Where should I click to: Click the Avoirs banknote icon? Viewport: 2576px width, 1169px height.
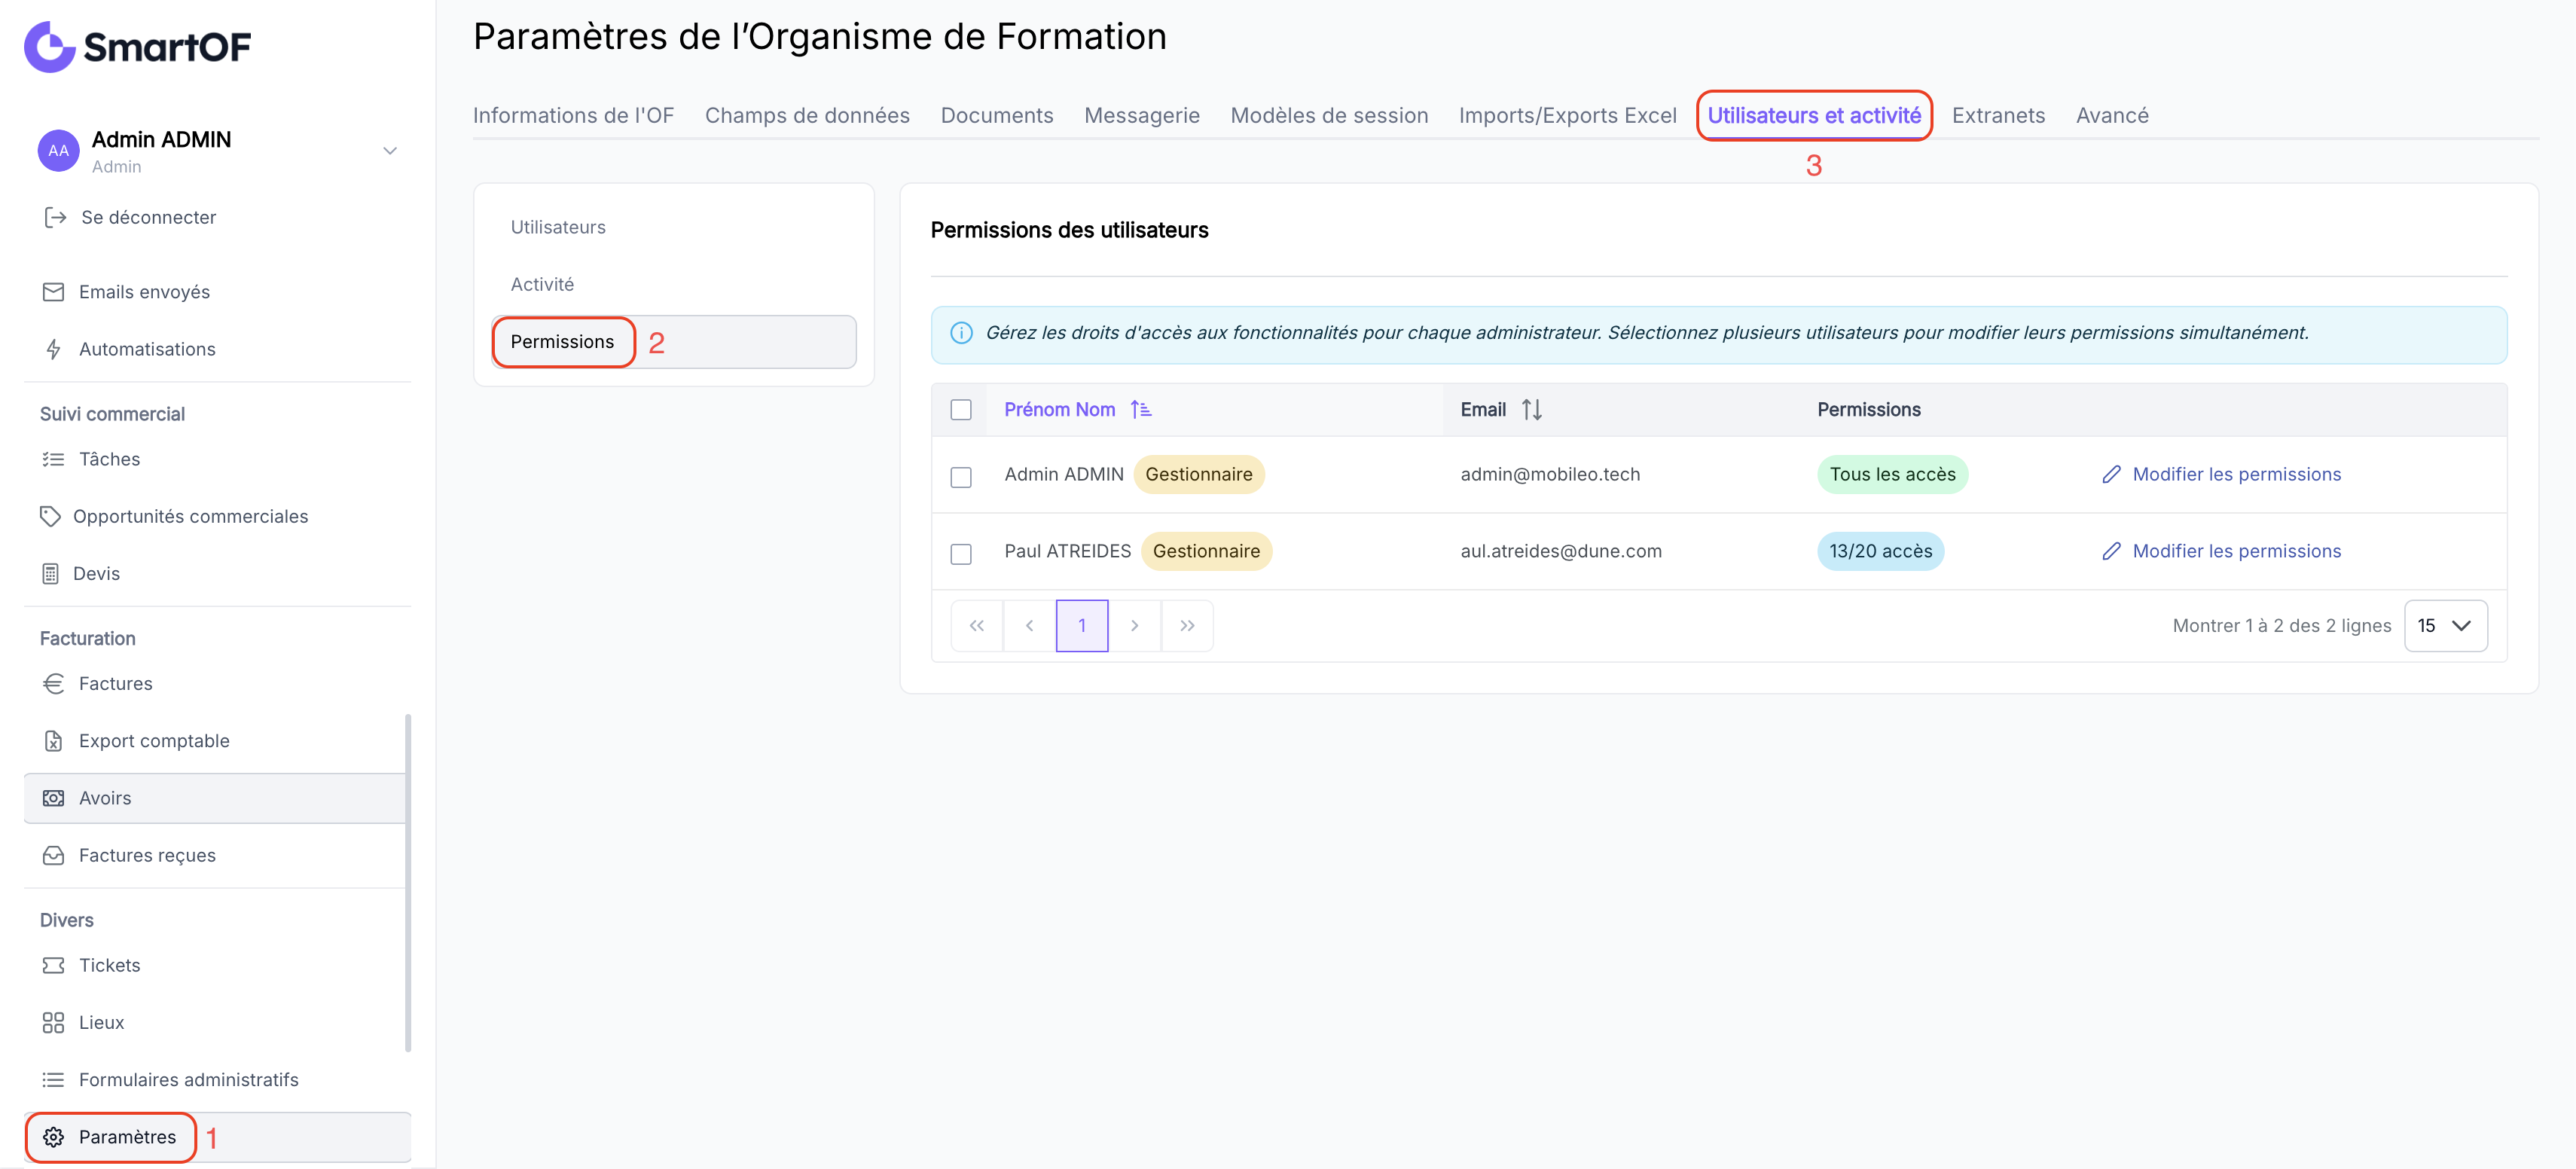[53, 798]
